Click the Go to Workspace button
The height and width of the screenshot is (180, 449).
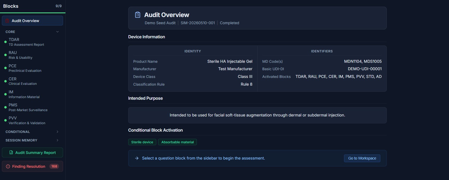tap(362, 158)
